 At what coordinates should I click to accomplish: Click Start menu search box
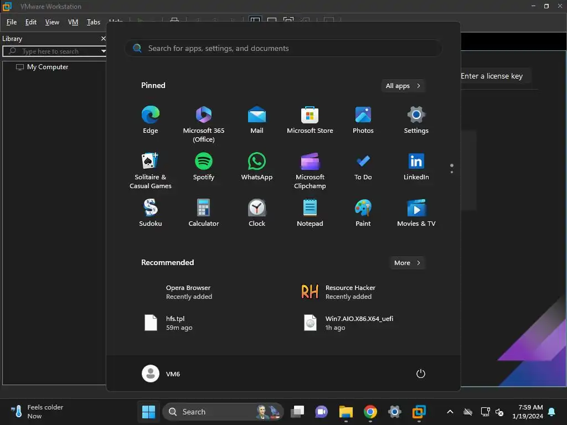point(283,49)
